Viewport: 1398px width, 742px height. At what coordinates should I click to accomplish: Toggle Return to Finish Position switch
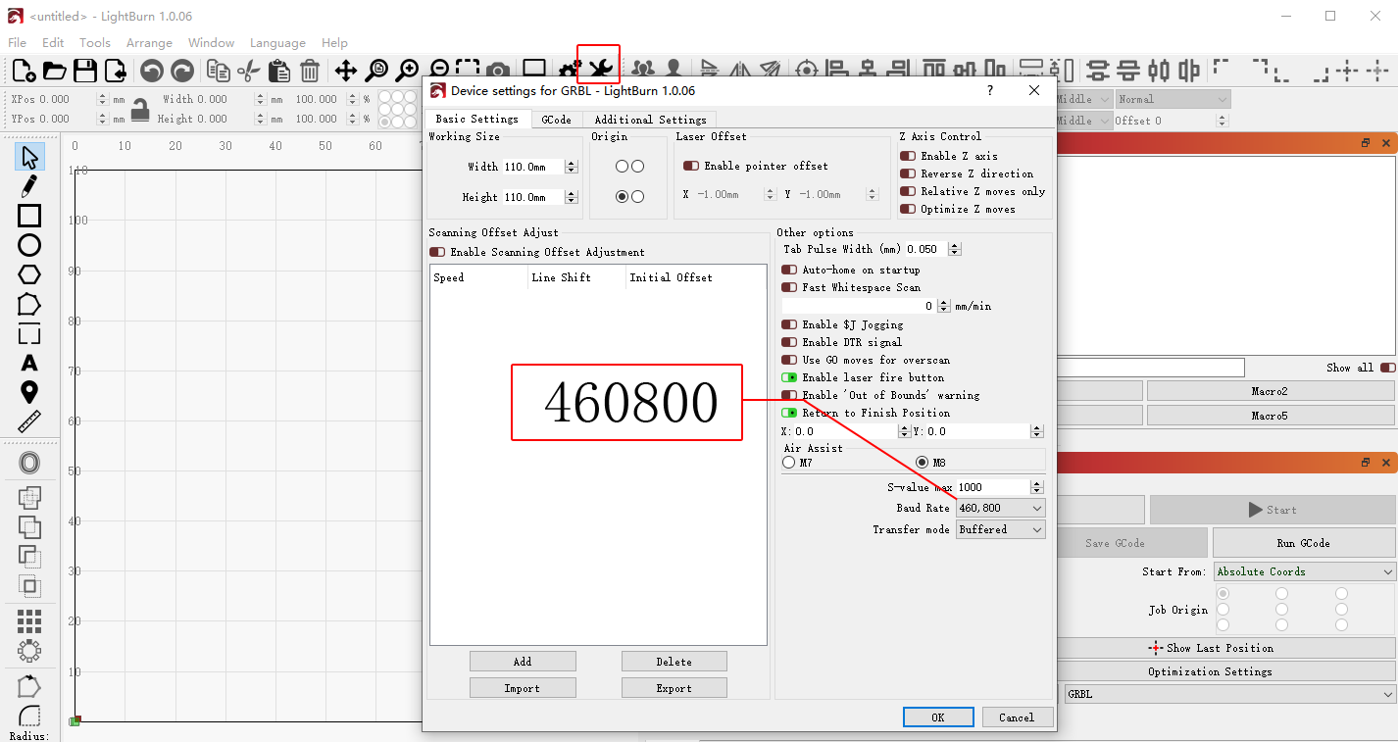789,413
